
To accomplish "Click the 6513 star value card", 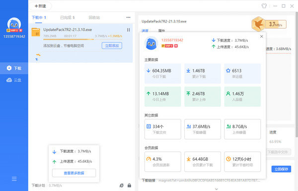I will click(242, 73).
